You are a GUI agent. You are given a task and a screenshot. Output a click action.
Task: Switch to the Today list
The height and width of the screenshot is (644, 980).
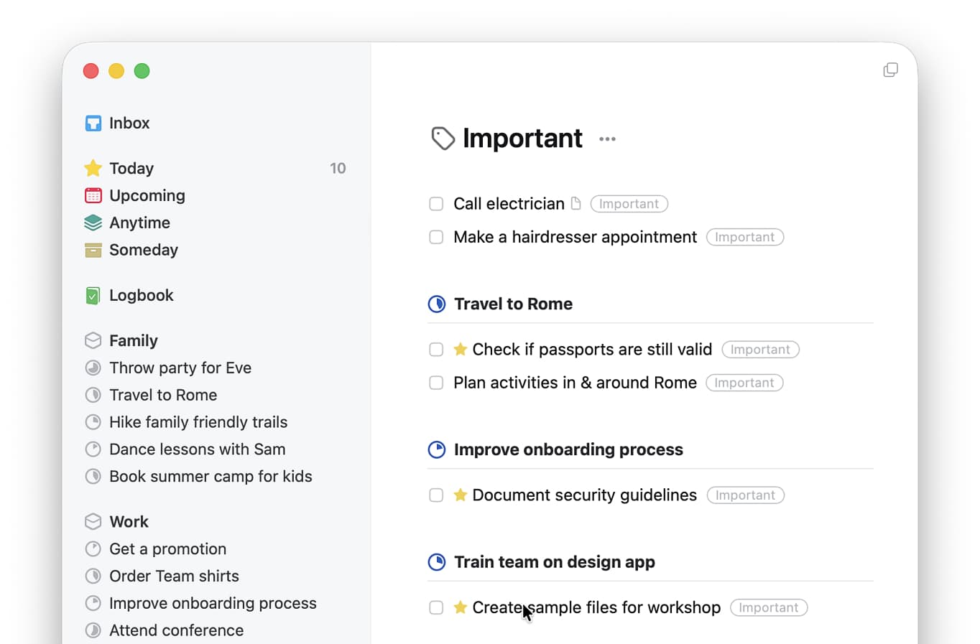[x=130, y=168]
